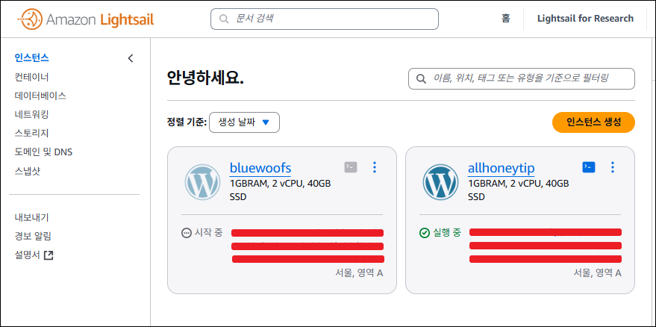Screen dimensions: 656x327
Task: Click the external link icon beside 설명서
Action: [x=49, y=255]
